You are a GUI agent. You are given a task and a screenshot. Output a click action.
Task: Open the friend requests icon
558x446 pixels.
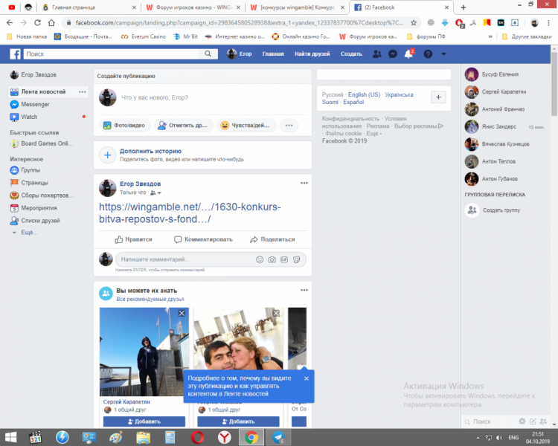(x=377, y=54)
